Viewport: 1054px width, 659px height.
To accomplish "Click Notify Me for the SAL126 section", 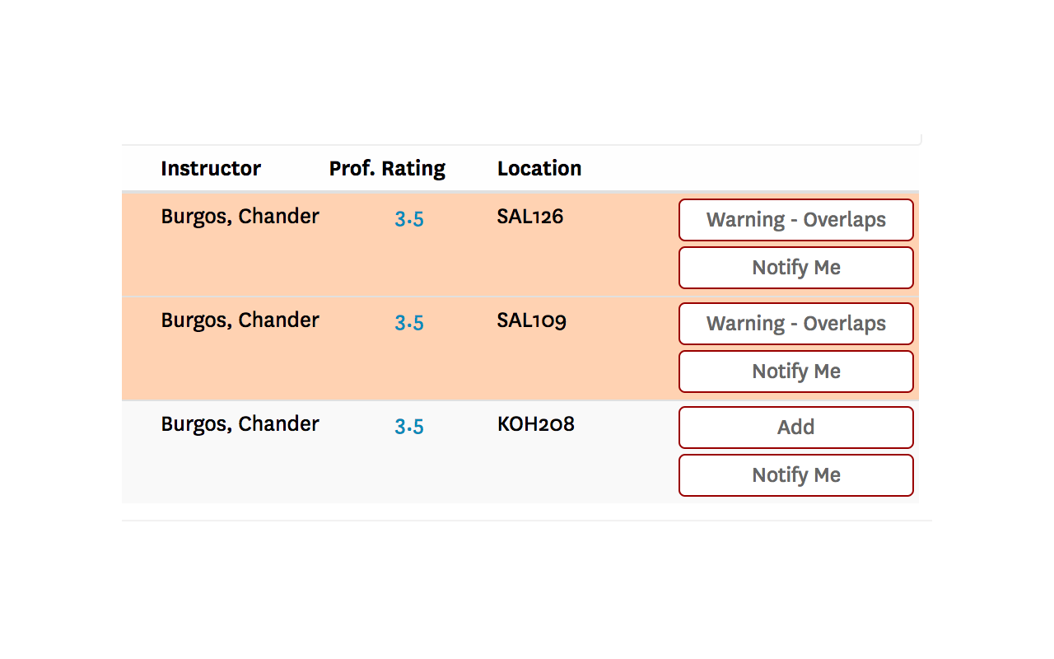I will [795, 268].
